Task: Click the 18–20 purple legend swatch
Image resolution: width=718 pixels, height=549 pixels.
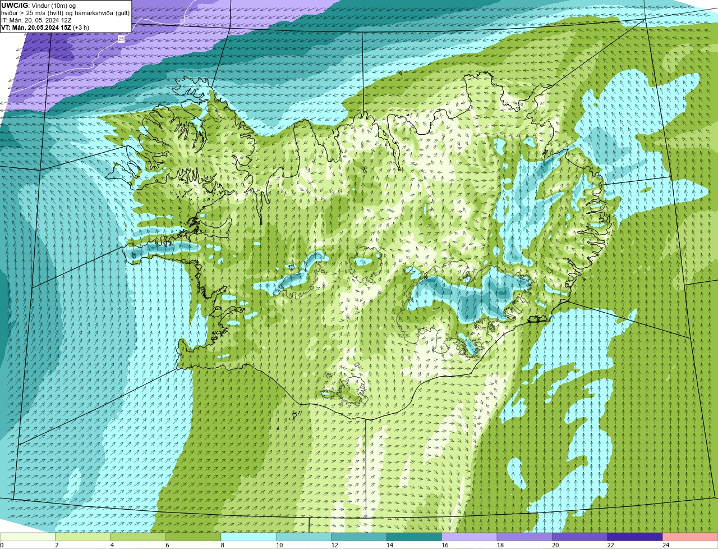Action: pos(524,537)
